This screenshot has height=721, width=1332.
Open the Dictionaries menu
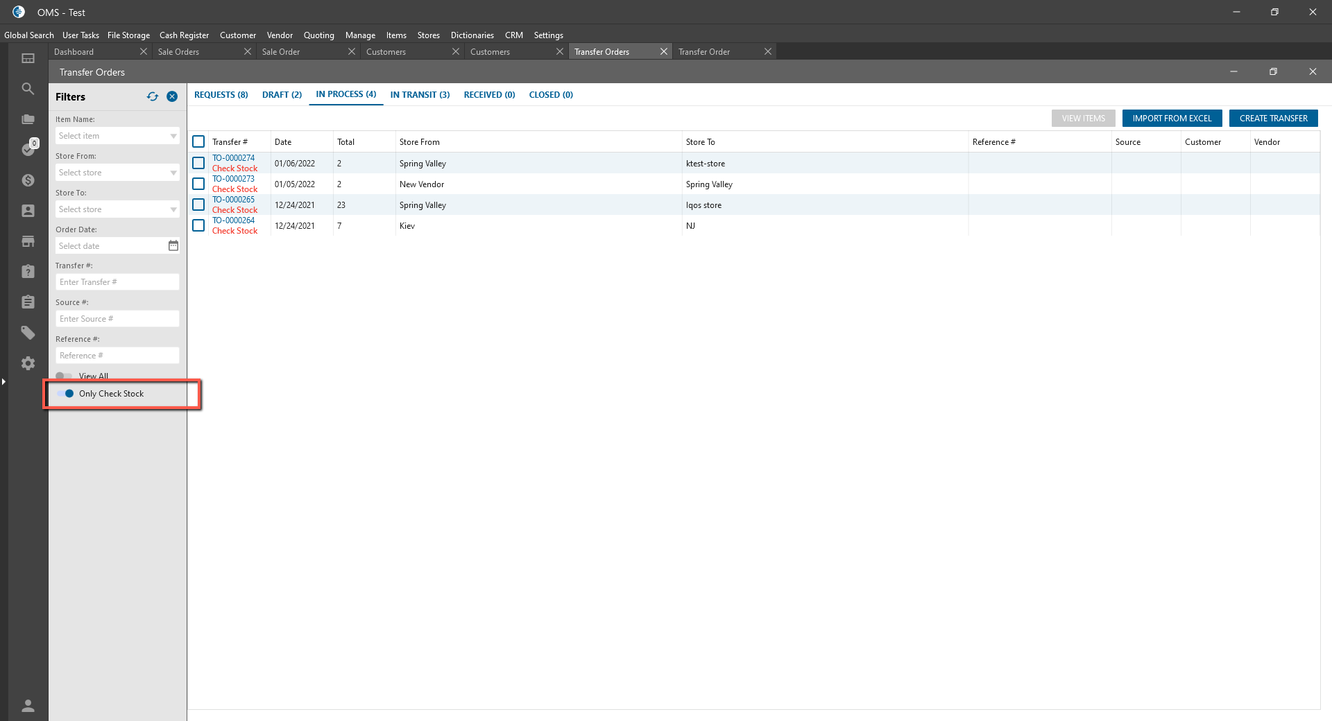click(x=472, y=35)
